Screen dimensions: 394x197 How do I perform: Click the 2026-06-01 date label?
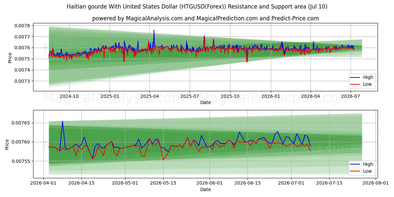pyautogui.click(x=210, y=184)
